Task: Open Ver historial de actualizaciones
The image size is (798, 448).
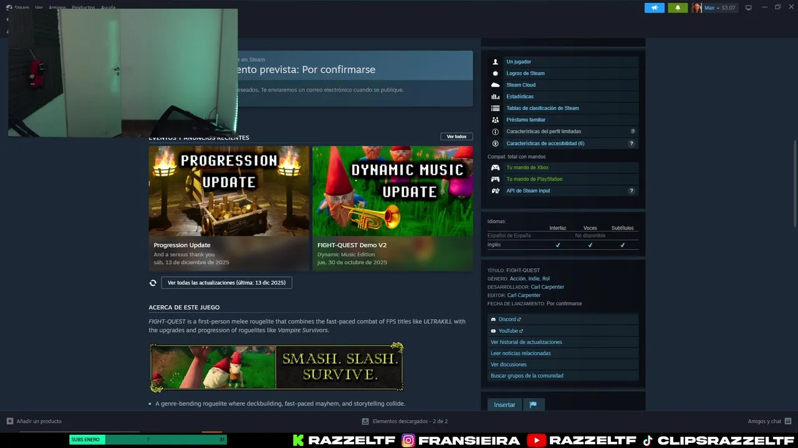Action: (526, 342)
